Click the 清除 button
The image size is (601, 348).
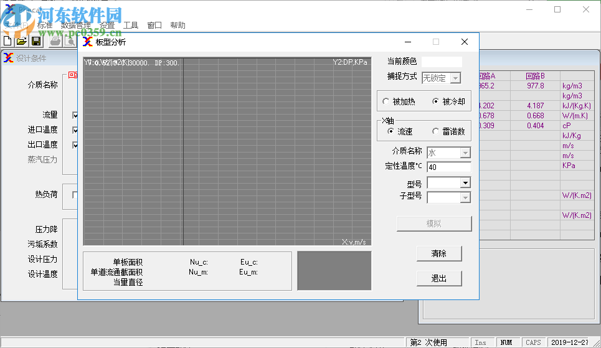pyautogui.click(x=439, y=253)
